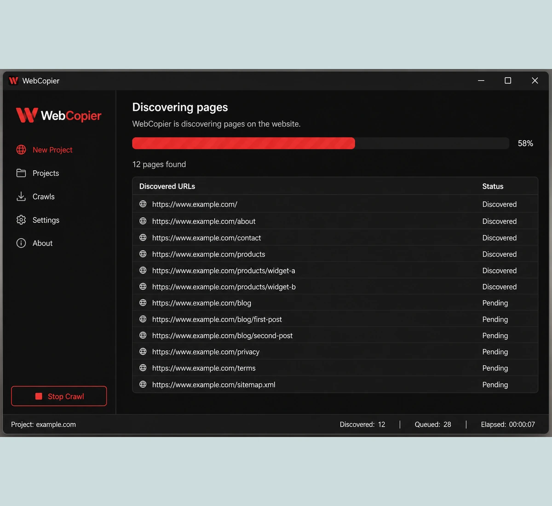The image size is (552, 506).
Task: Click the red discovery progress bar
Action: (243, 143)
